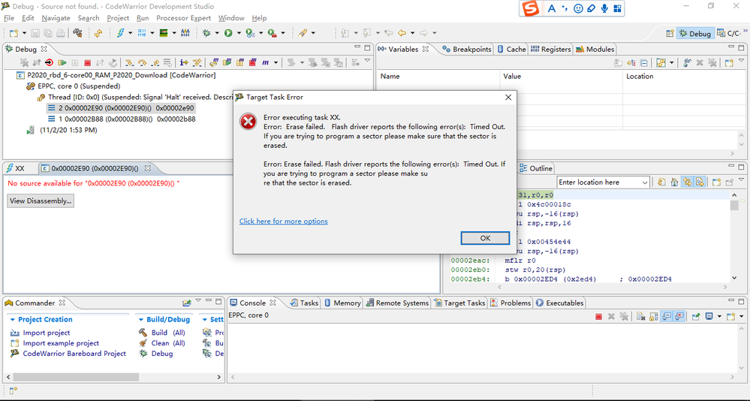The width and height of the screenshot is (750, 401).
Task: Collapse the Project Creation section
Action: 13,319
